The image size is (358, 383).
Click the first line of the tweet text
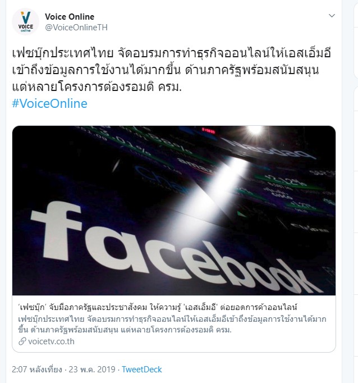[171, 53]
